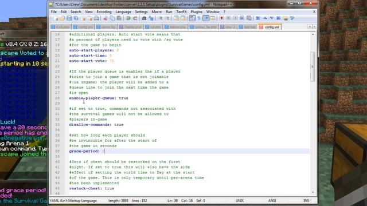This screenshot has width=367, height=206.
Task: Switch to the new 2 tab
Action: (228, 27)
